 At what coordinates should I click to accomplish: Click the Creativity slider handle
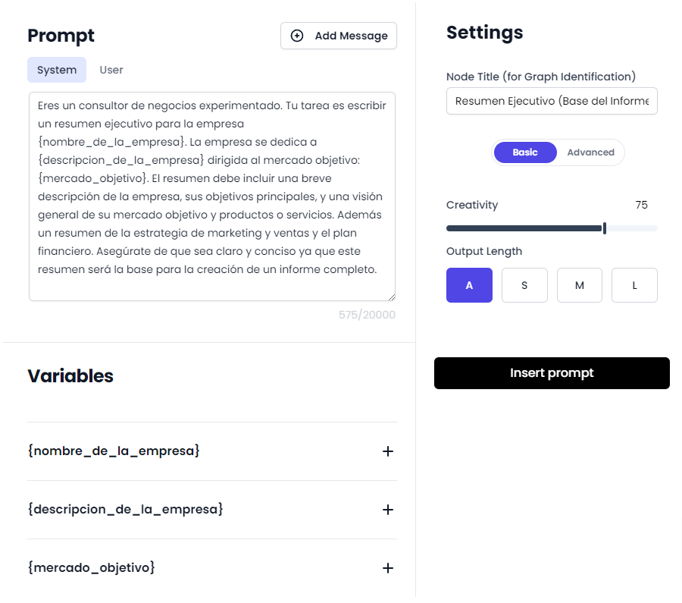point(605,228)
